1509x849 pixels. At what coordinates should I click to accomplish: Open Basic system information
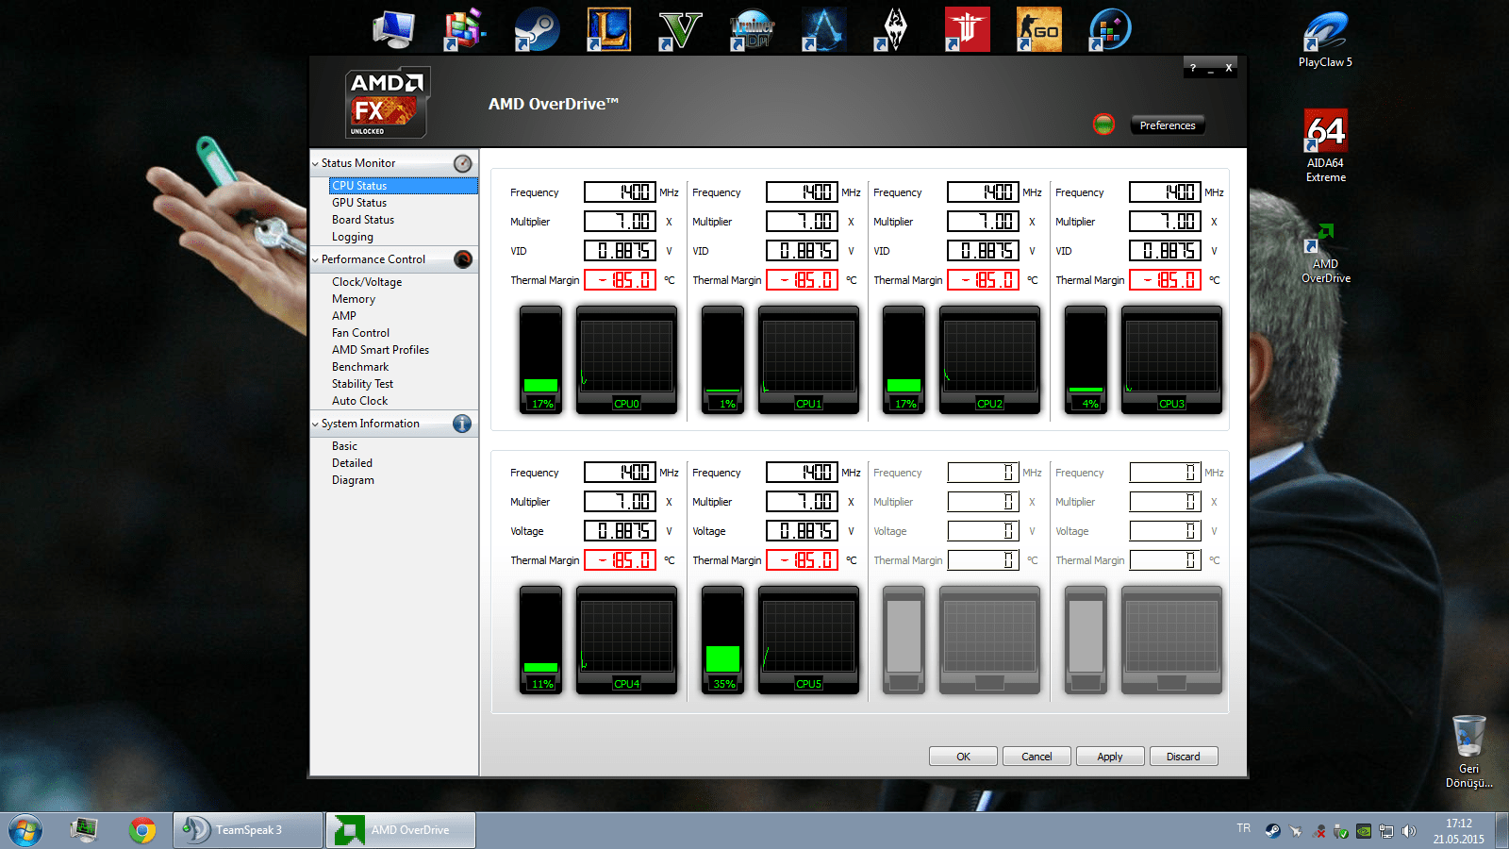click(x=344, y=446)
